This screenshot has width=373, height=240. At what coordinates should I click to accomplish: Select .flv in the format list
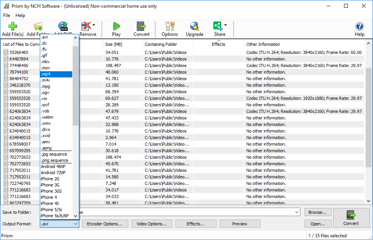[56, 49]
